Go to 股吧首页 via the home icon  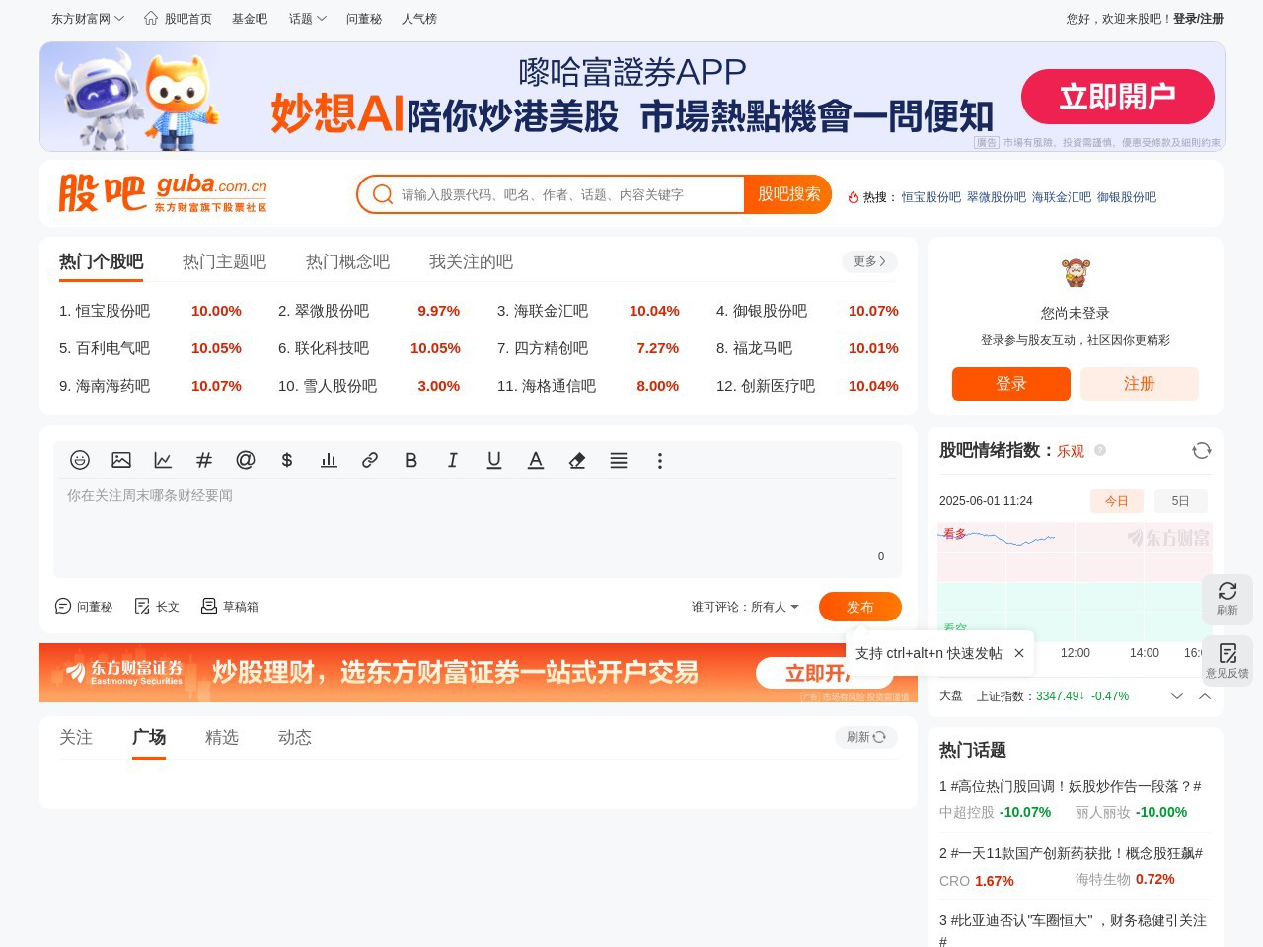pos(178,18)
